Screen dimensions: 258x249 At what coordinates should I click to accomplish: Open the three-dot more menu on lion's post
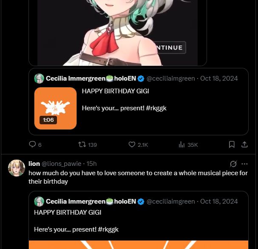244,164
